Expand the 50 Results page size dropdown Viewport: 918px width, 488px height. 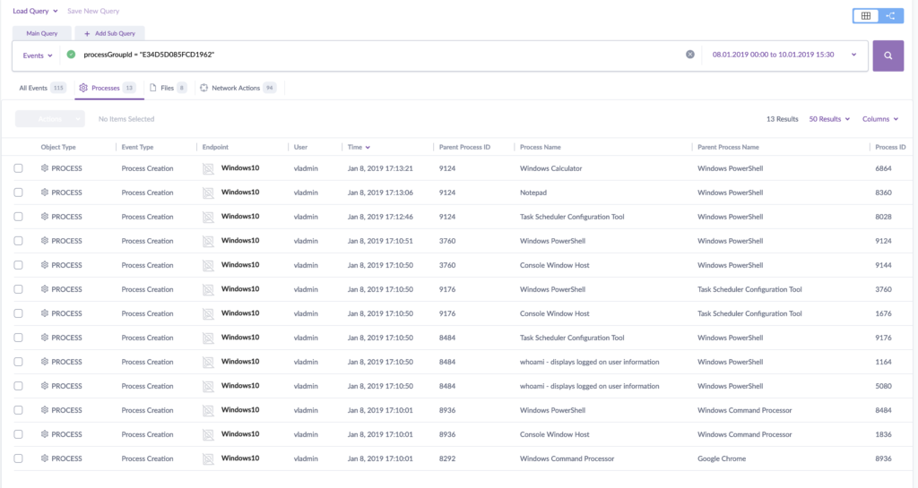pos(829,119)
